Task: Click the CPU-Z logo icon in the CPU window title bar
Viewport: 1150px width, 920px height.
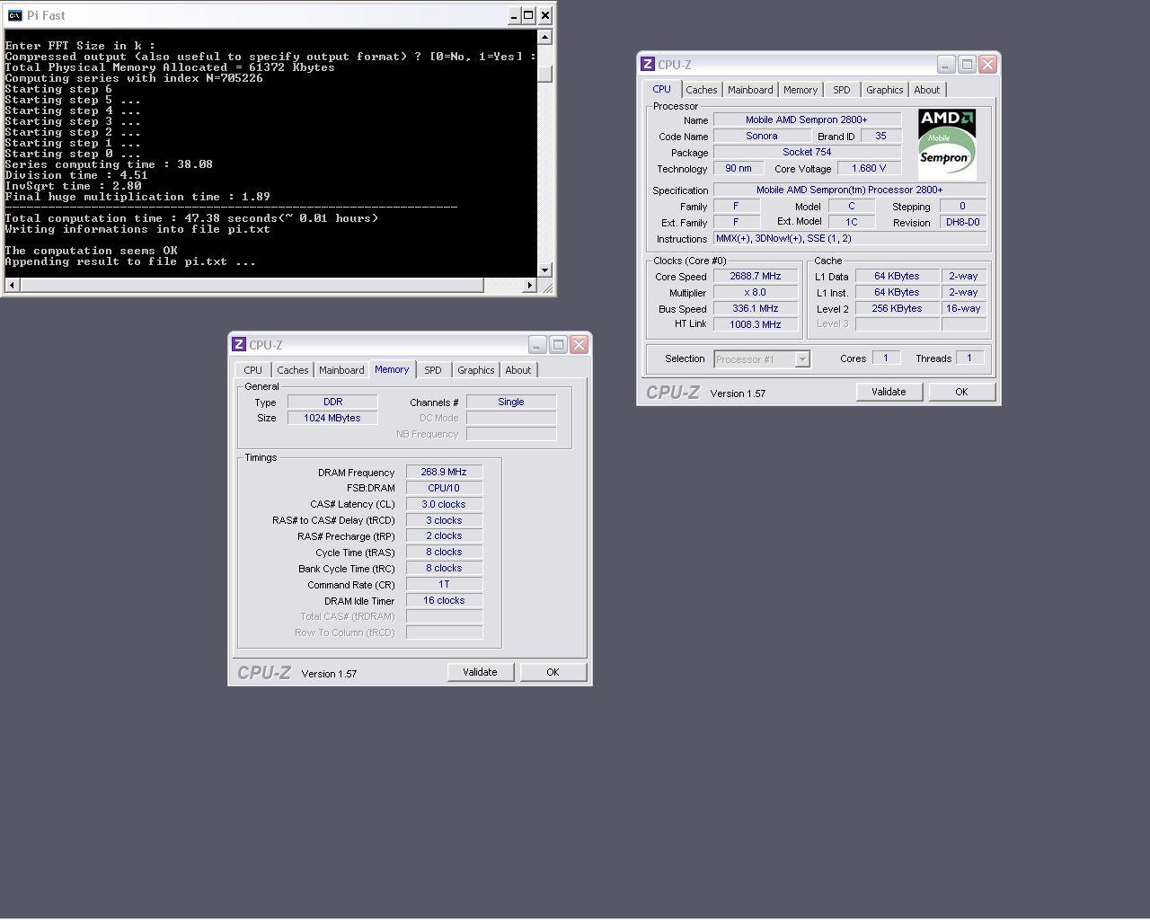Action: (647, 64)
